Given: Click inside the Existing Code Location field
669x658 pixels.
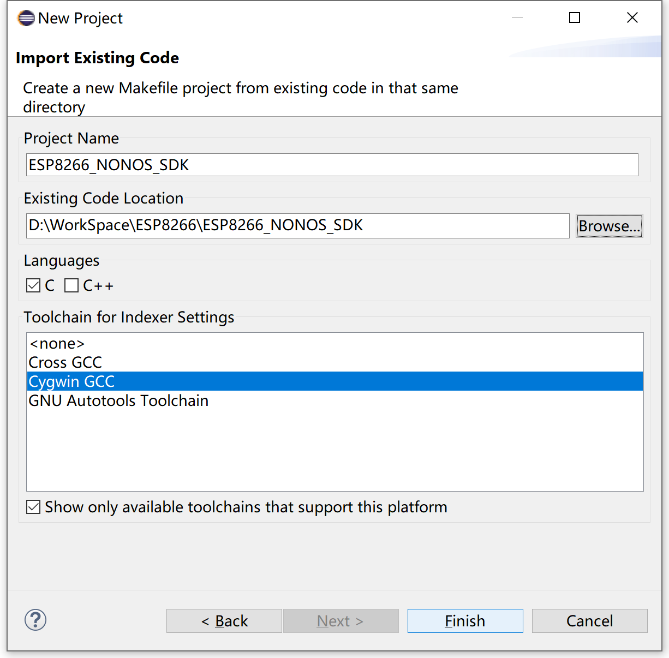Looking at the screenshot, I should 297,225.
